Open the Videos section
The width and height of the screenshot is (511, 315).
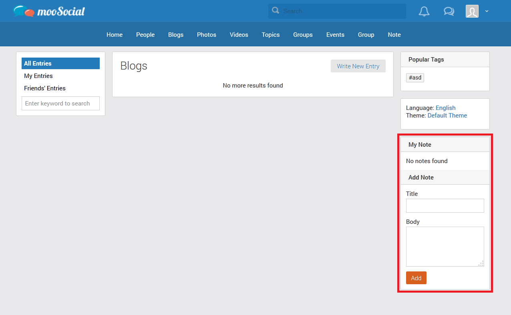(x=239, y=35)
